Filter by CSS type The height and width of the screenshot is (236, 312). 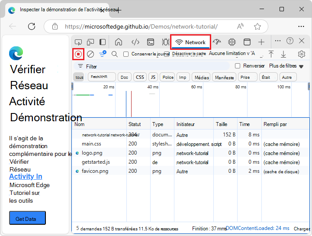pos(140,77)
